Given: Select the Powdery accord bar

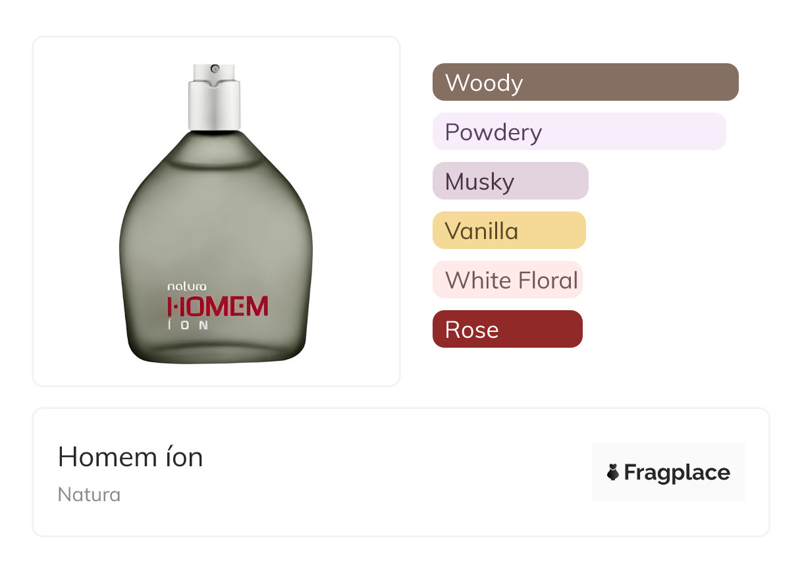Looking at the screenshot, I should click(x=579, y=132).
